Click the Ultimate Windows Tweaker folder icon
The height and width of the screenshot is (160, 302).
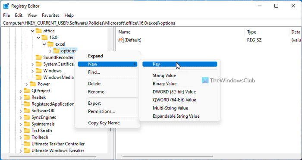point(27,151)
